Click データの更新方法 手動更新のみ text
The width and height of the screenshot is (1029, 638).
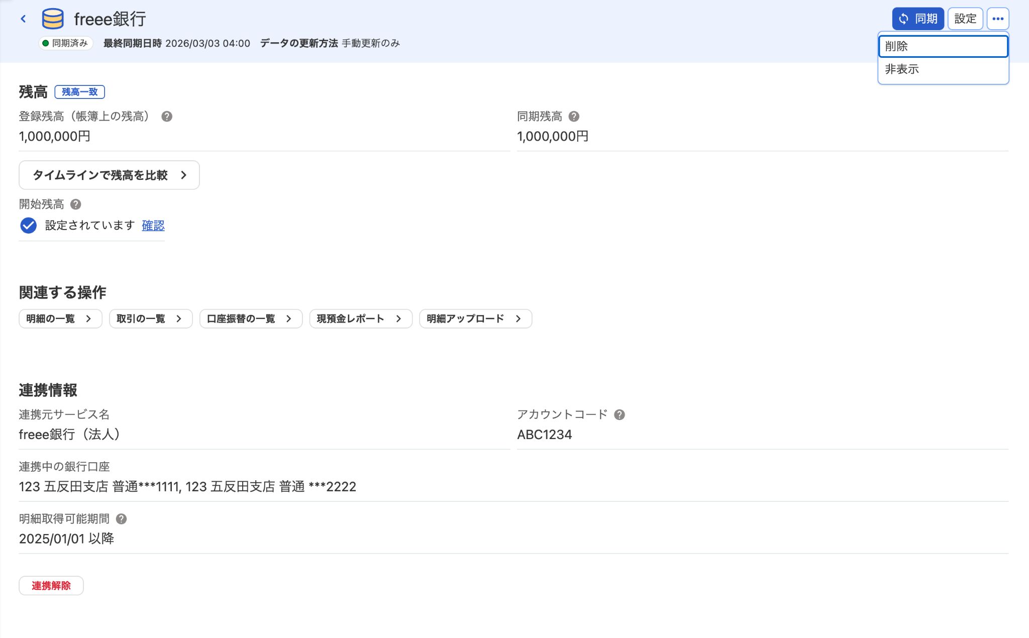click(x=330, y=43)
